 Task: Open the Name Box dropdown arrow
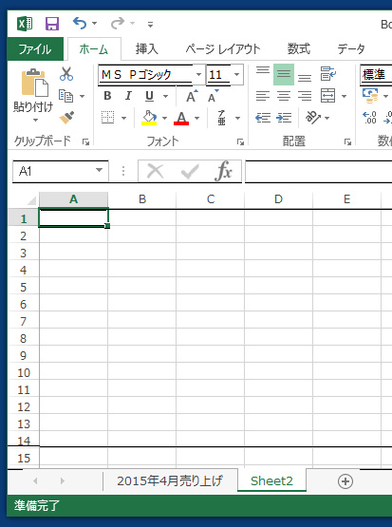[x=99, y=170]
